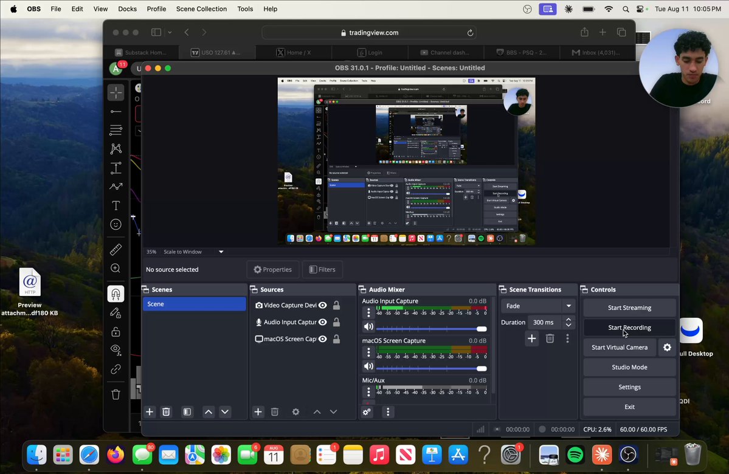
Task: Open scene filters icon in the Scenes dock
Action: point(187,412)
